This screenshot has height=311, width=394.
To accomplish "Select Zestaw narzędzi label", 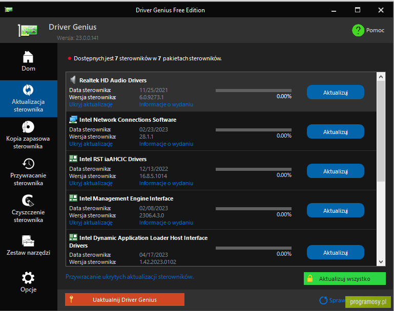I will tap(28, 253).
